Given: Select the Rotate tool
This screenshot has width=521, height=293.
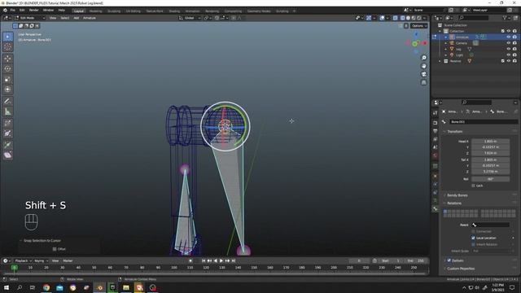Looking at the screenshot, I should click(7, 68).
